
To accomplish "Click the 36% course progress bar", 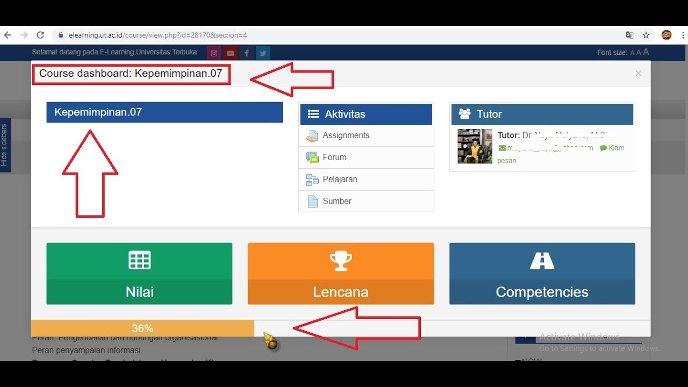I will [142, 328].
